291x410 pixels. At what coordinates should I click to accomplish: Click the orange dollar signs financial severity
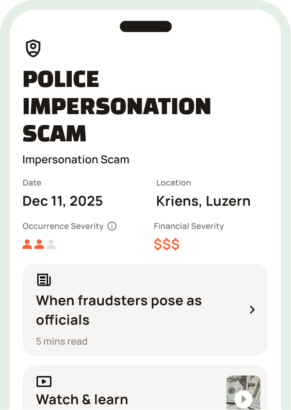(x=166, y=244)
